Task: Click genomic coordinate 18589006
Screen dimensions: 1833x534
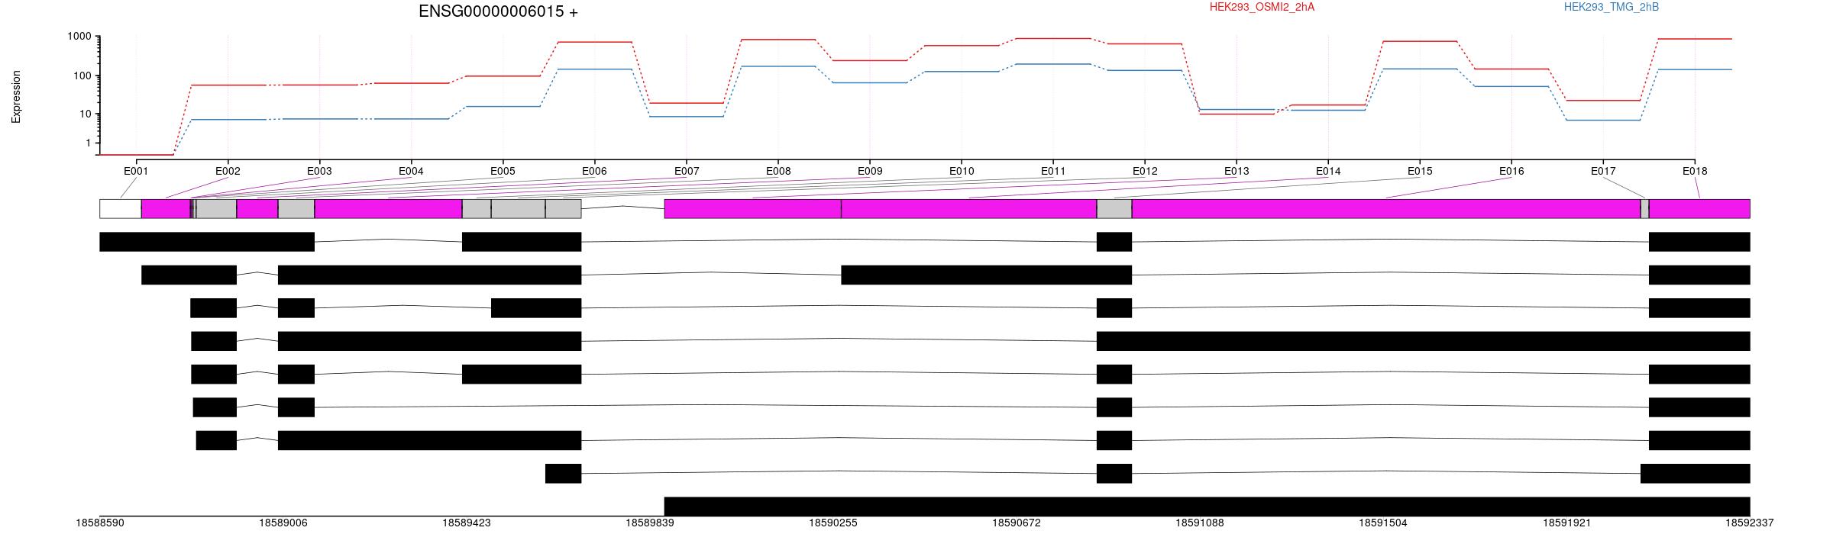Action: point(283,523)
